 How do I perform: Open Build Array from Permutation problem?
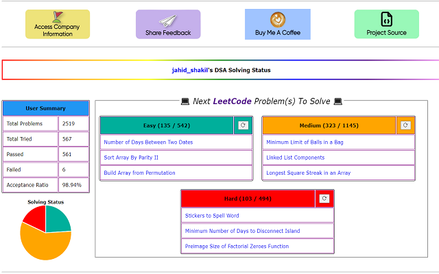[x=139, y=173]
